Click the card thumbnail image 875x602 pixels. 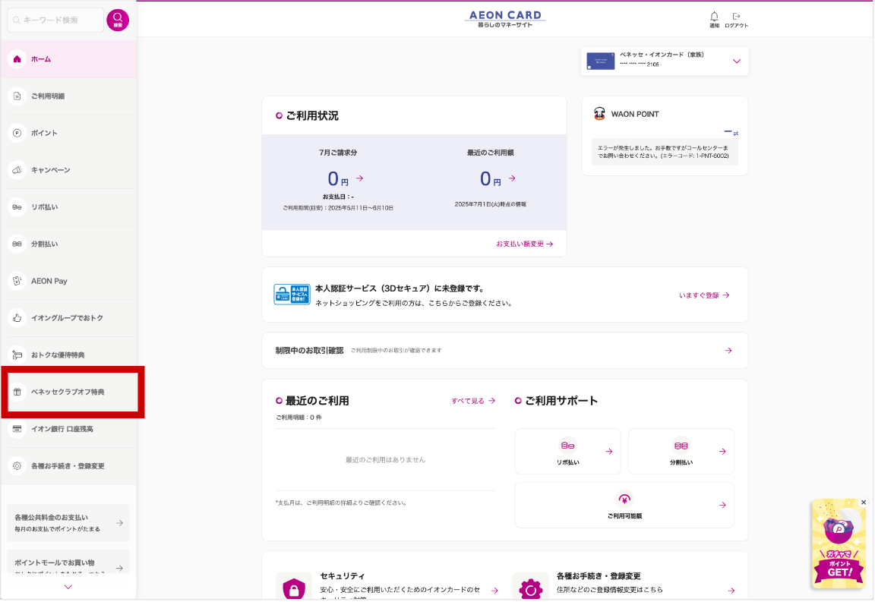pyautogui.click(x=601, y=61)
